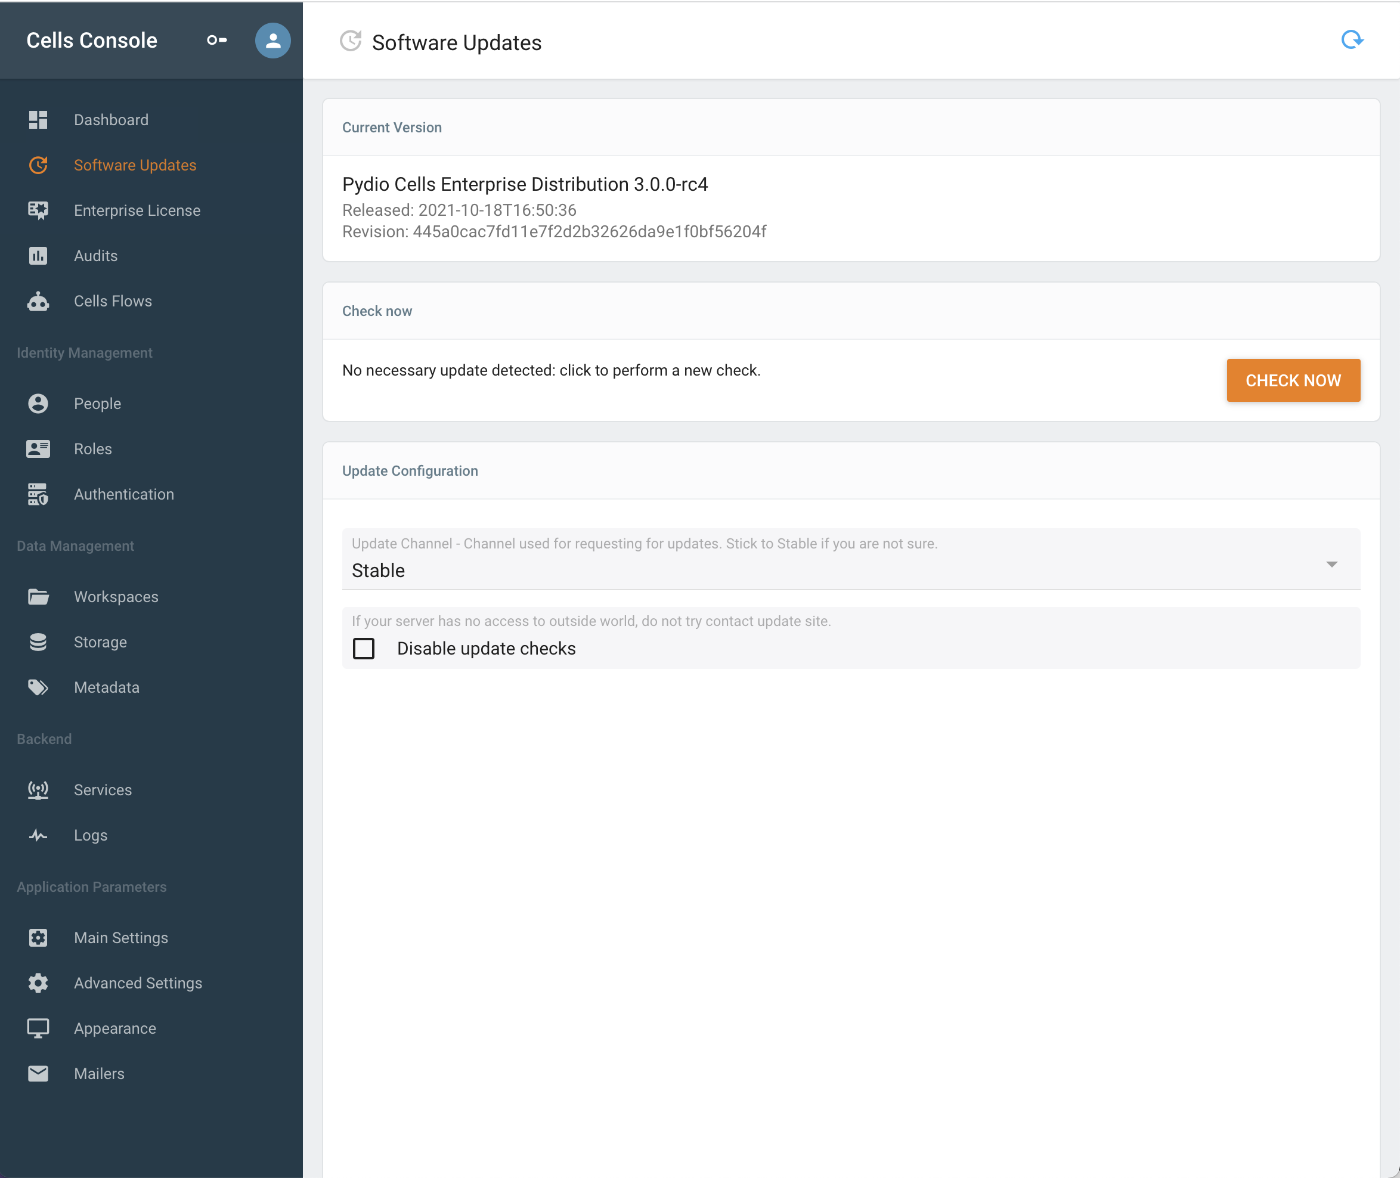Open the user avatar menu
Image resolution: width=1400 pixels, height=1178 pixels.
[272, 40]
